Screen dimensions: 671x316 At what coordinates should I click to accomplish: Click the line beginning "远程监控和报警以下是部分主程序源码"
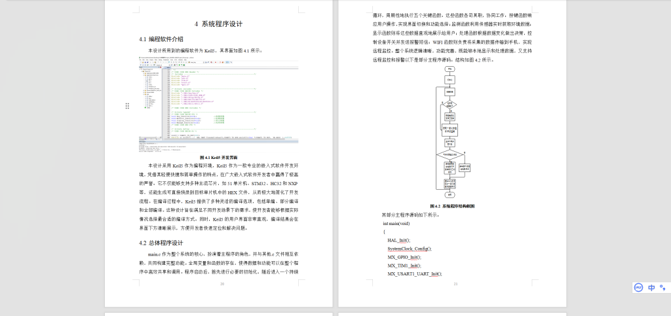point(434,60)
